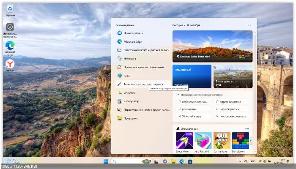This screenshot has width=296, height=169.
Task: Open OneDrive in the recommendations list
Action: coord(129,93)
